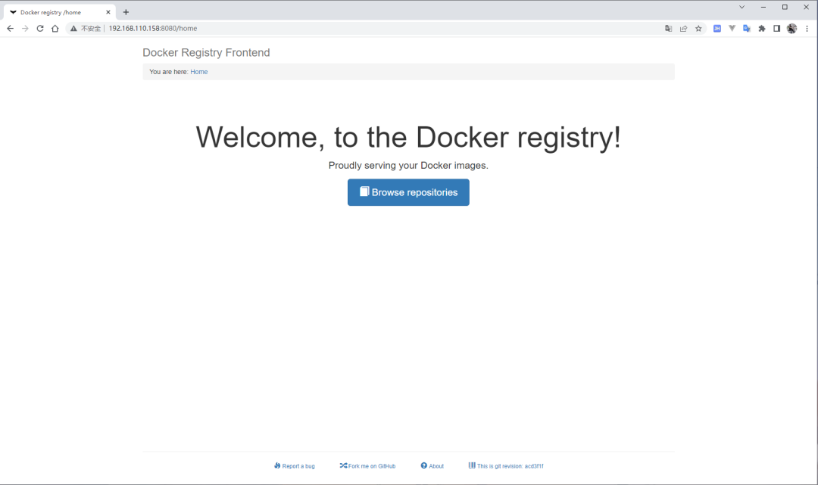Open the side panel icon in the toolbar
This screenshot has width=818, height=485.
[776, 28]
